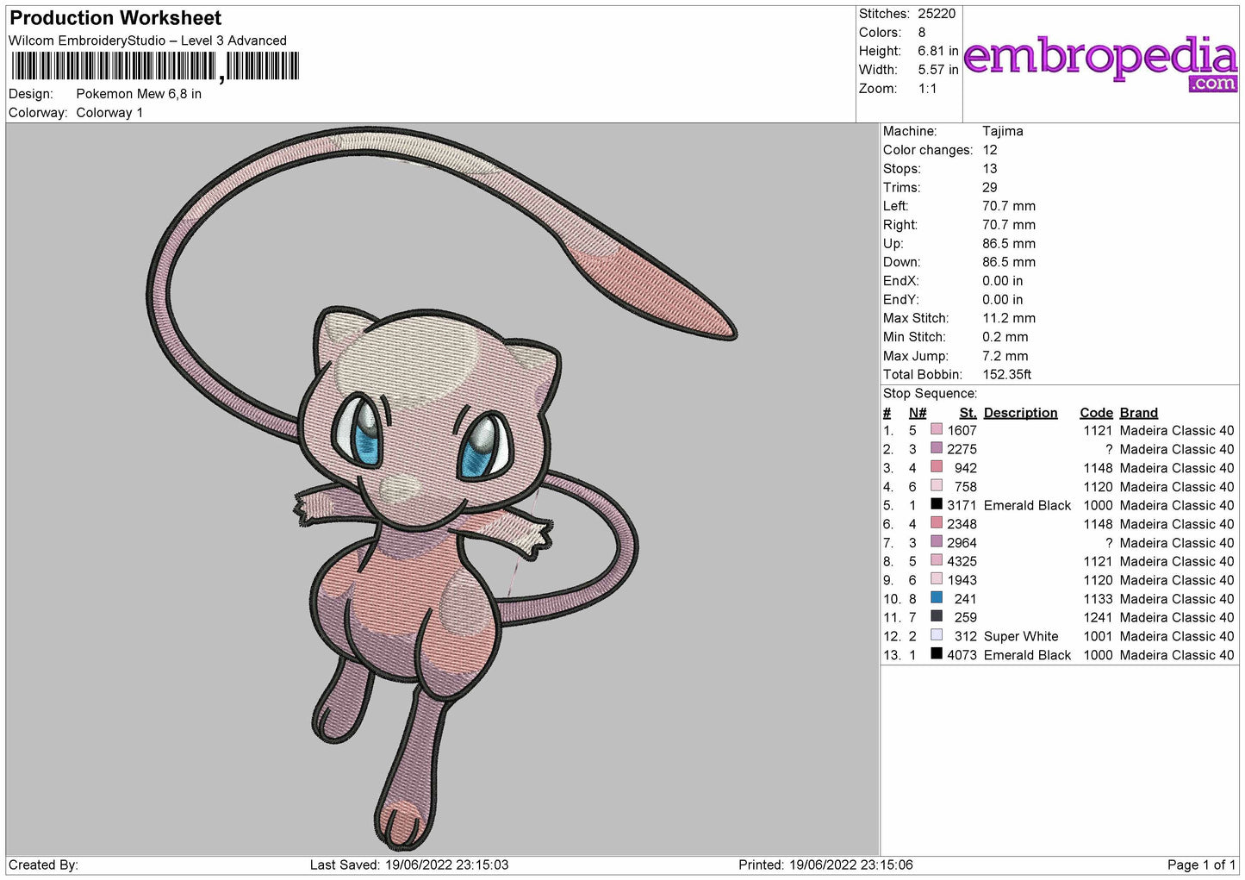Image resolution: width=1245 pixels, height=880 pixels.
Task: Click code 1241 in stop row 11
Action: point(1099,618)
